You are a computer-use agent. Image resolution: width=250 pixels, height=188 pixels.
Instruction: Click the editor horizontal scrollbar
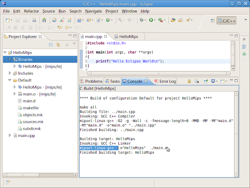pyautogui.click(x=159, y=73)
